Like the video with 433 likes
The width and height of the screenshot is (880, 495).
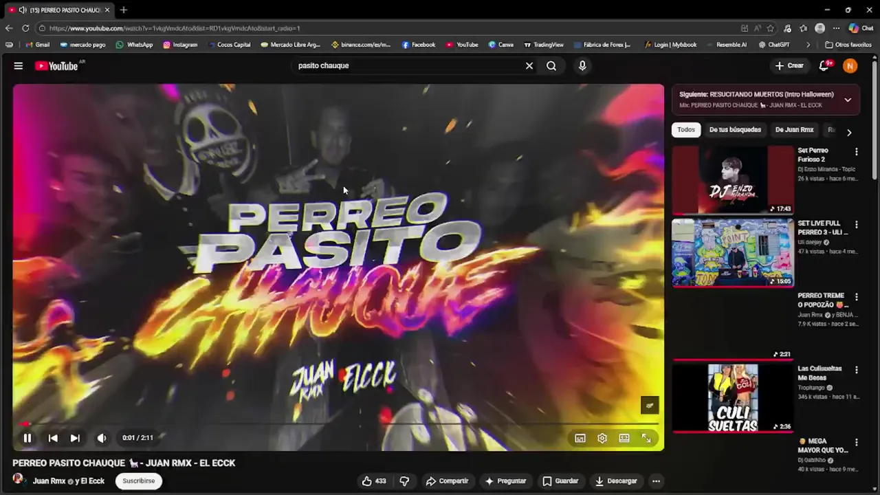click(x=374, y=481)
